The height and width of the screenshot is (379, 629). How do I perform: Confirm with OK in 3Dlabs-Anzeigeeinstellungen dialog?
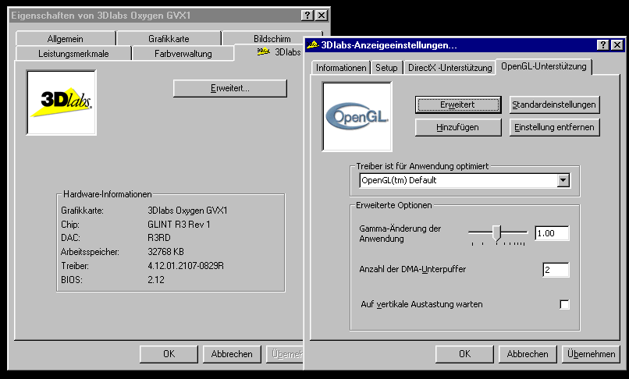coord(464,354)
